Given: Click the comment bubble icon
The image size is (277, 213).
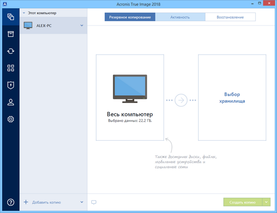Looking at the screenshot, I should coord(94,202).
